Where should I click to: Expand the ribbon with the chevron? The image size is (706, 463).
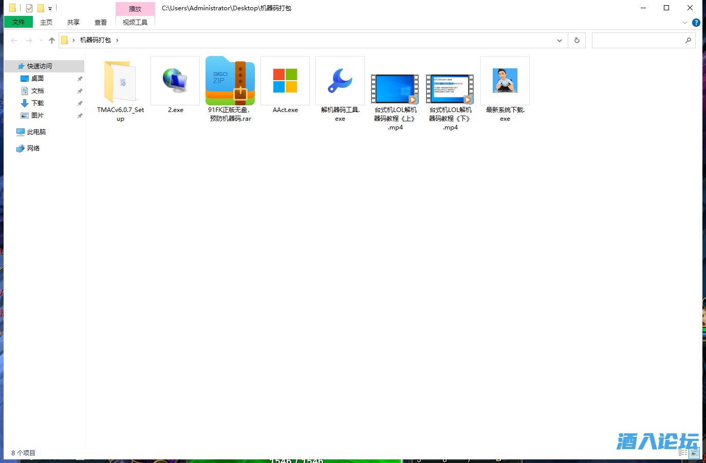tap(684, 23)
